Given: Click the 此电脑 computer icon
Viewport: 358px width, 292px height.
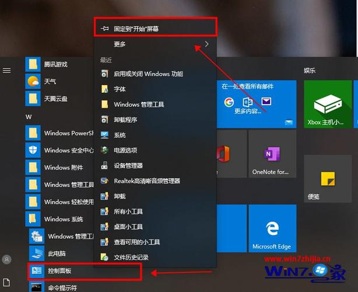Looking at the screenshot, I should click(x=37, y=253).
